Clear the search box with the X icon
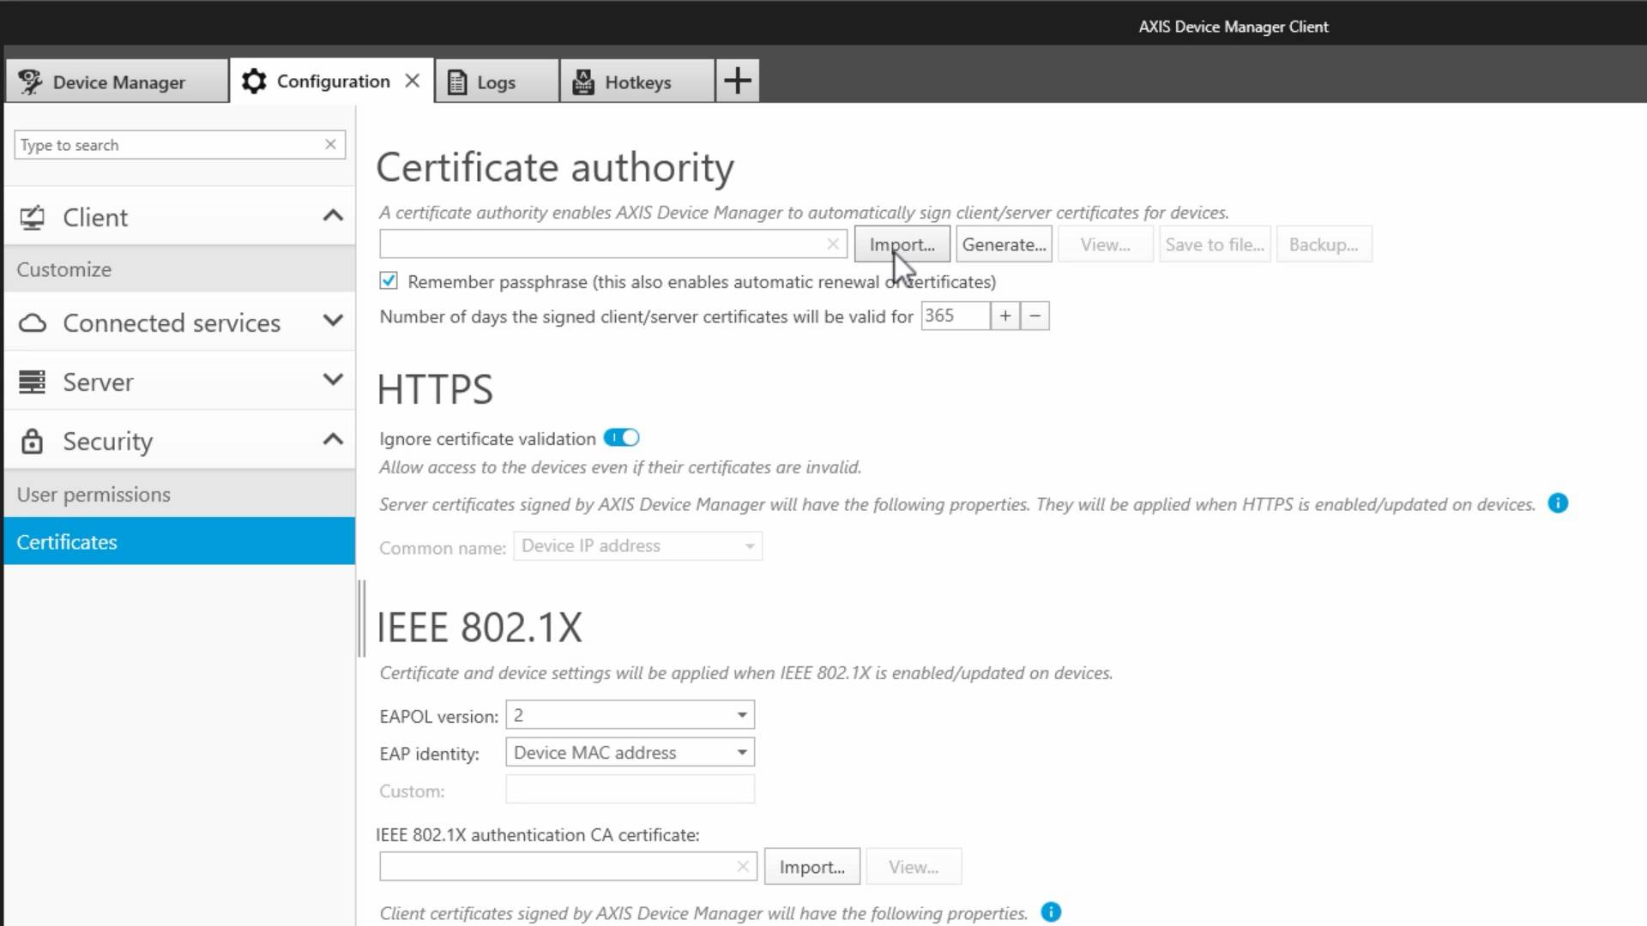Image resolution: width=1647 pixels, height=926 pixels. pos(330,145)
